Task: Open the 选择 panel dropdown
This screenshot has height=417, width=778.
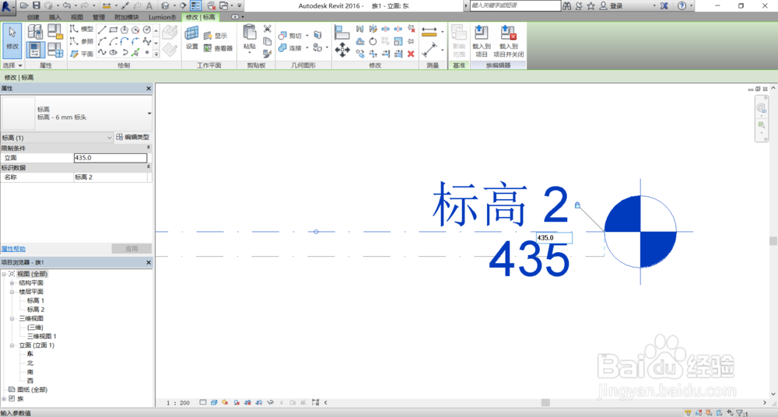Action: (12, 65)
